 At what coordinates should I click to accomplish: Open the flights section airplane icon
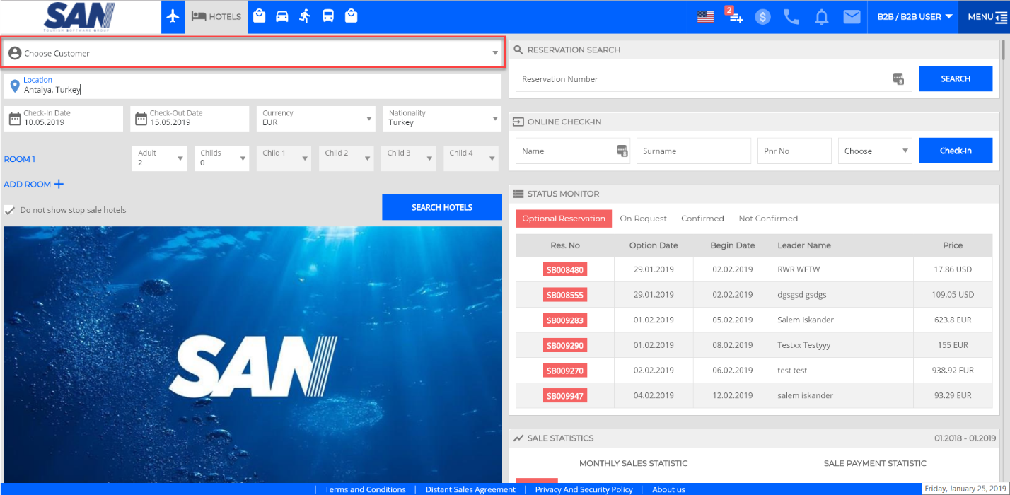point(172,16)
